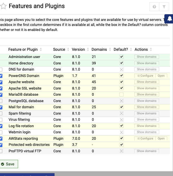Toggle Default checkbox for Log file rotation
This screenshot has height=176, width=173.
pos(122,126)
